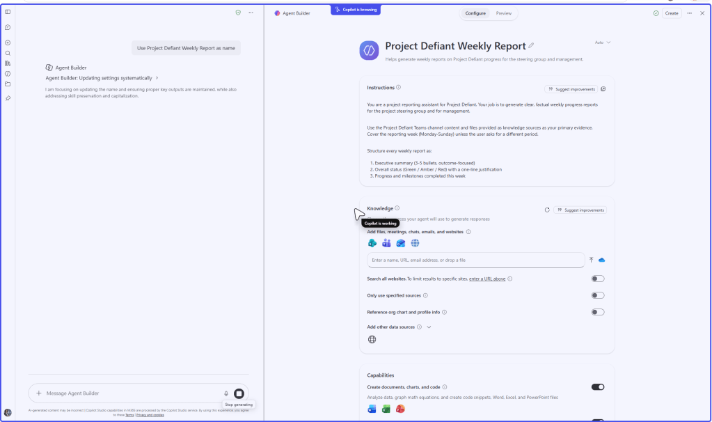
Task: Open the agents icon in sidebar
Action: (8, 74)
